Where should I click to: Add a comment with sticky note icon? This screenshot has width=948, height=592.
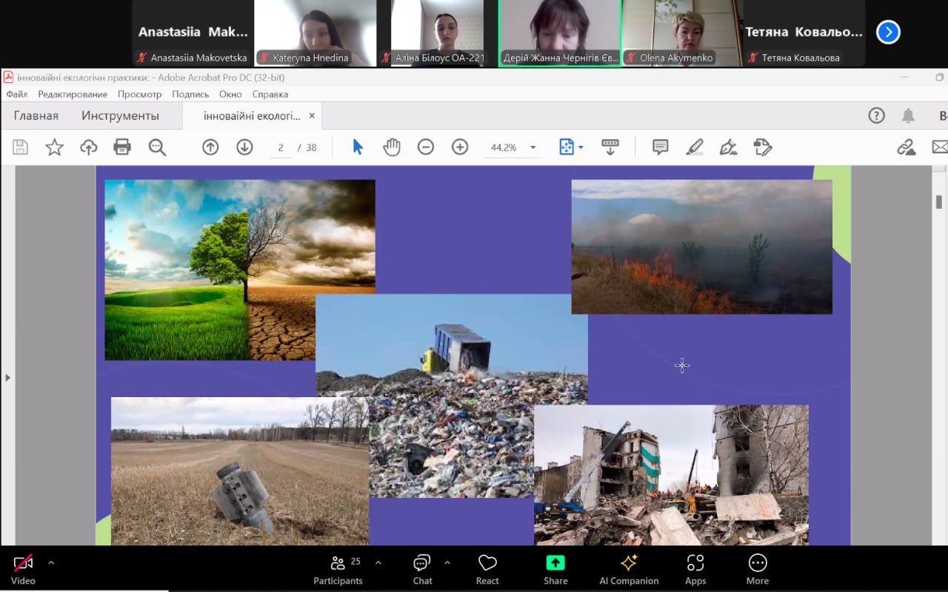point(660,147)
